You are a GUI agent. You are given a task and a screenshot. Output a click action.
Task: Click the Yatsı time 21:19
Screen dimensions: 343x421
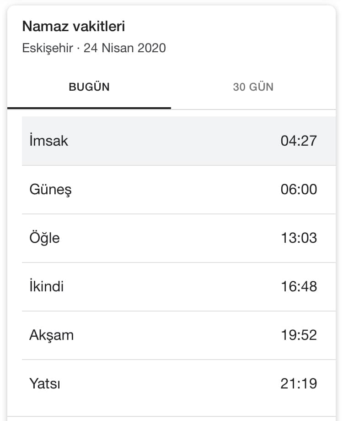[x=299, y=384]
